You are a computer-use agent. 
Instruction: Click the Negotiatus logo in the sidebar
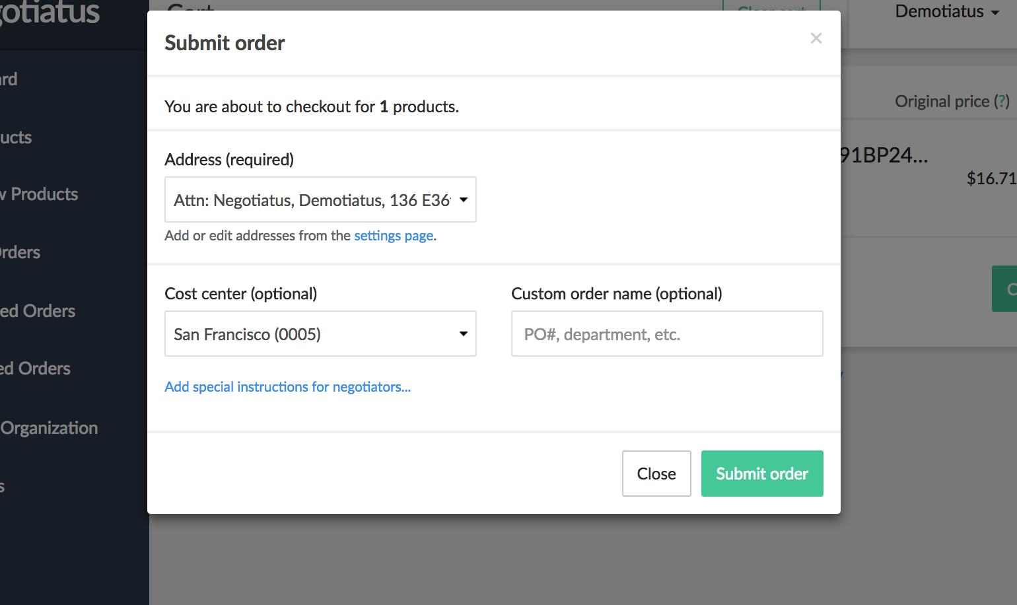tap(50, 13)
